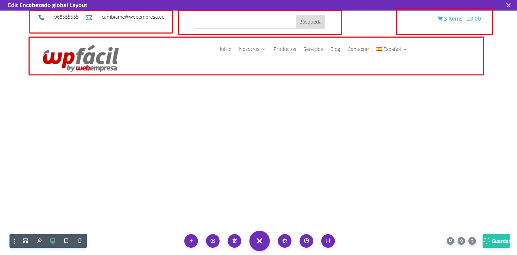The height and width of the screenshot is (255, 517).
Task: Open the Inicio menu item
Action: (226, 49)
